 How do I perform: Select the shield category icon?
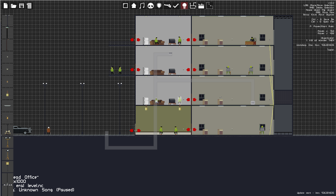(159, 6)
